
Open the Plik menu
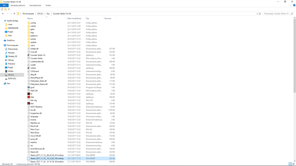(4, 6)
